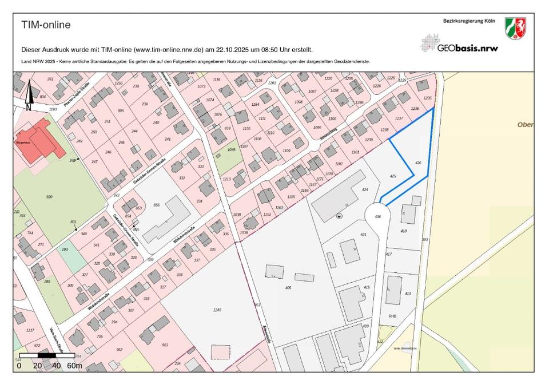
Task: Click the large building on parcel 856
Action: [166, 221]
